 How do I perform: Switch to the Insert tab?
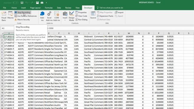[x=23, y=8]
